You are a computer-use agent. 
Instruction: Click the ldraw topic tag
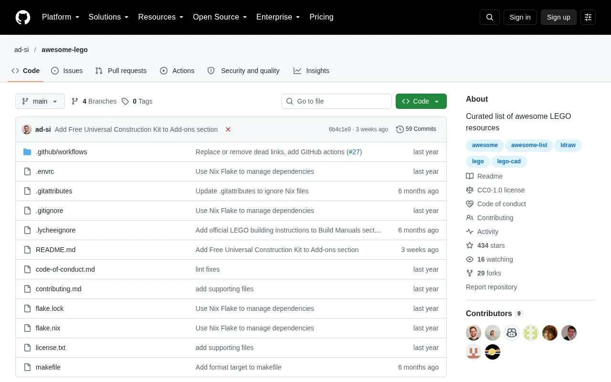pyautogui.click(x=568, y=145)
